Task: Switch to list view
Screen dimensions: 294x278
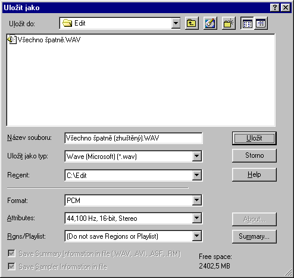Action: tap(247, 23)
